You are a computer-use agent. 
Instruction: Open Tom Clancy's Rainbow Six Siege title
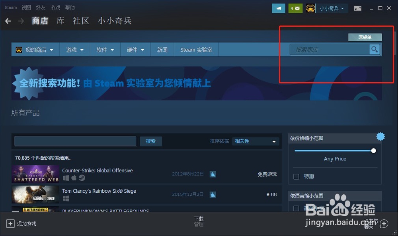[99, 191]
